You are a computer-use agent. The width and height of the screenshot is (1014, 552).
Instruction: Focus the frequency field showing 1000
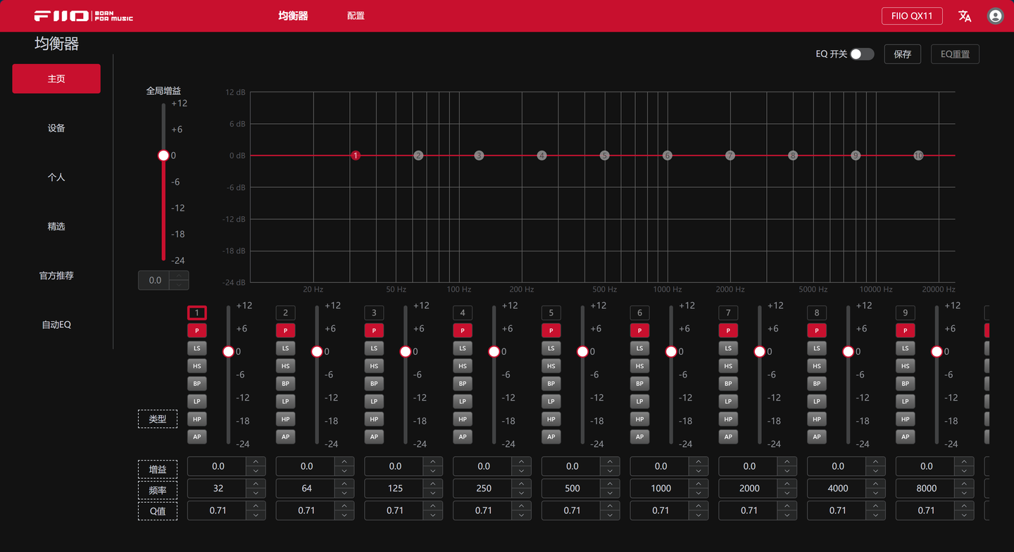(660, 489)
